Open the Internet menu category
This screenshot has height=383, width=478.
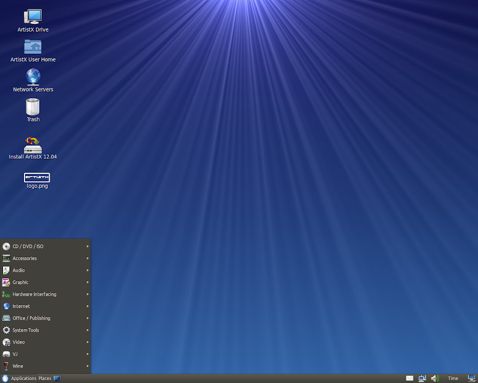46,306
